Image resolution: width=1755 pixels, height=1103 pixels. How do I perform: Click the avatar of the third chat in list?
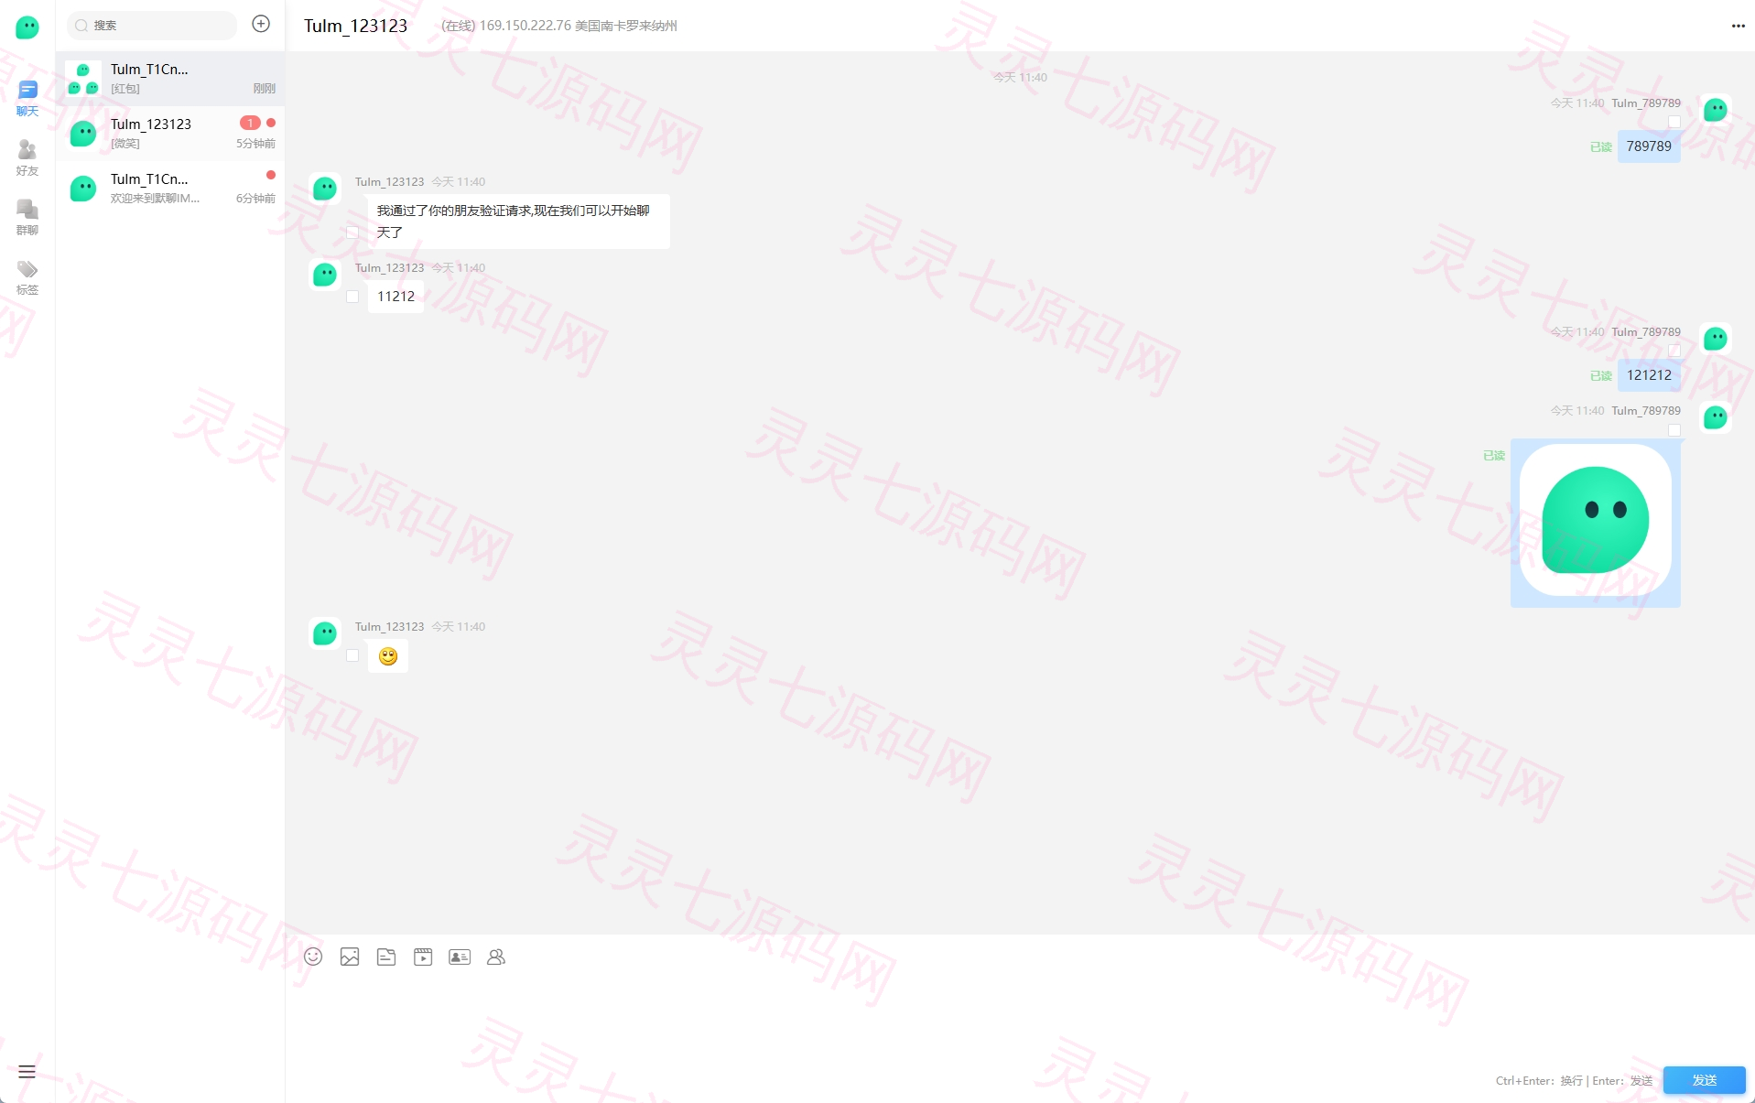(x=83, y=189)
